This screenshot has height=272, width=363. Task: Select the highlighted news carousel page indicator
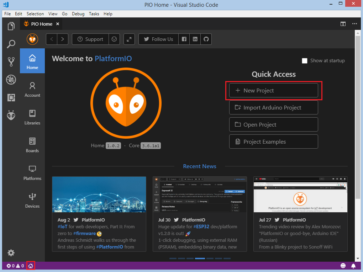(x=200, y=258)
